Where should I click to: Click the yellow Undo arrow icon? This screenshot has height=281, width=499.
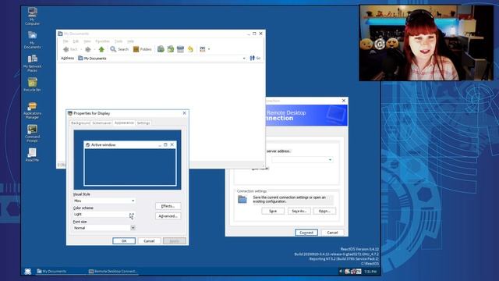click(x=190, y=49)
